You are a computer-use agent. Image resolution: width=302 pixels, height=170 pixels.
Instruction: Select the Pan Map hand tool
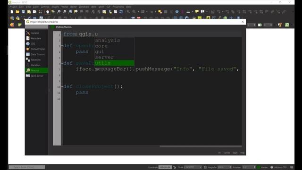pos(47,12)
